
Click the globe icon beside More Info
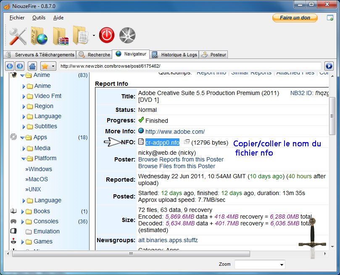point(141,130)
